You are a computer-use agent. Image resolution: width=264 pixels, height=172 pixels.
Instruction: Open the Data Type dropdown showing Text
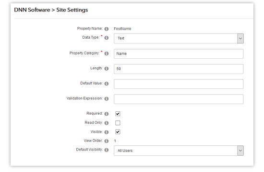(179, 38)
